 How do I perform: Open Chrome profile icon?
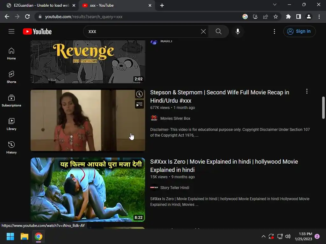[308, 17]
